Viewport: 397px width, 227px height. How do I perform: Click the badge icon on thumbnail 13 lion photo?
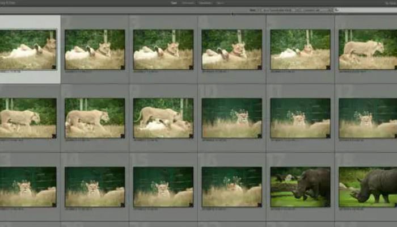pyautogui.click(x=54, y=204)
